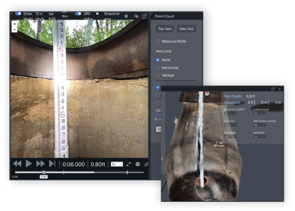Click the Wall Diameter (Length) input field
The image size is (295, 211).
[x=260, y=125]
